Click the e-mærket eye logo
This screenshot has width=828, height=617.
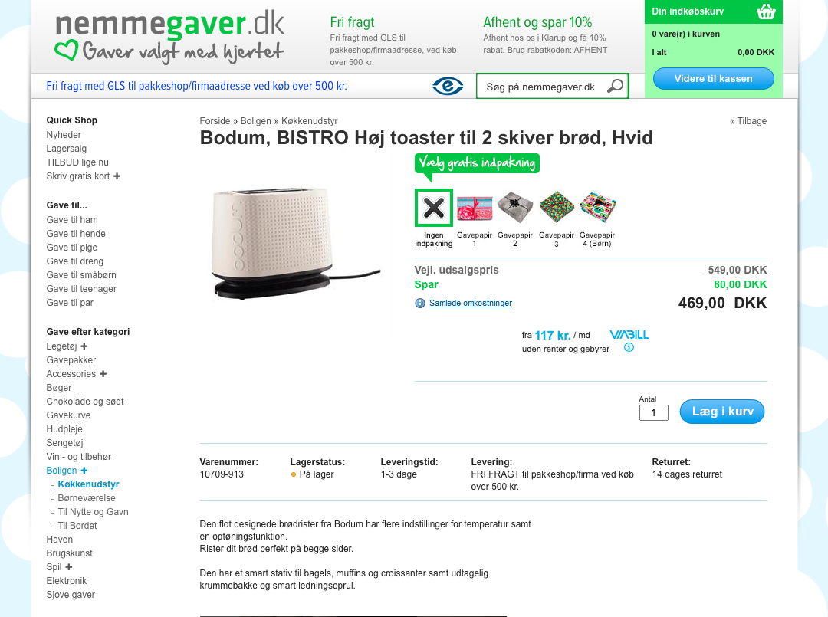click(448, 86)
